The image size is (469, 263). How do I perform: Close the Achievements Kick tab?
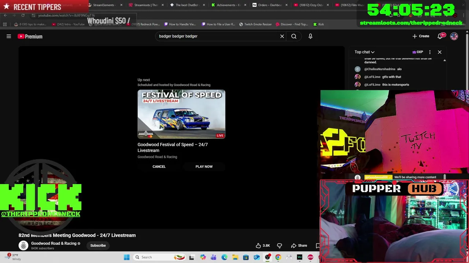pyautogui.click(x=245, y=5)
